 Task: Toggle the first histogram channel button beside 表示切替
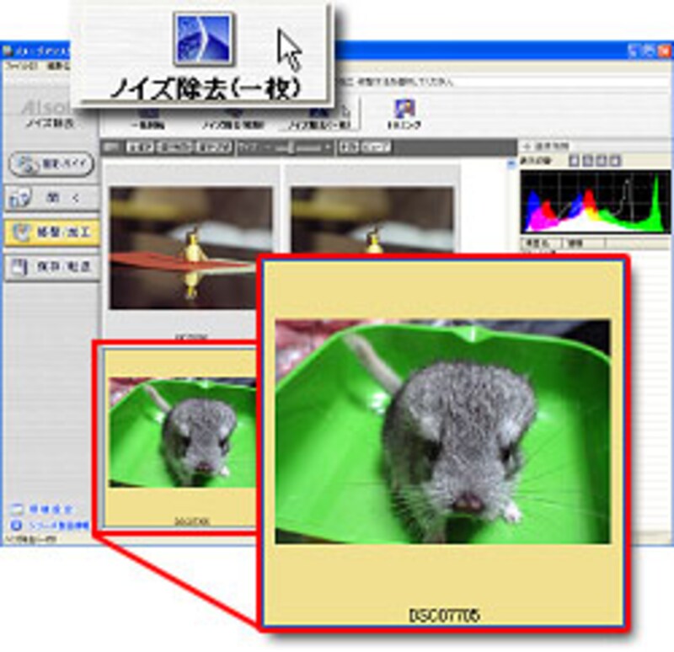pos(573,159)
